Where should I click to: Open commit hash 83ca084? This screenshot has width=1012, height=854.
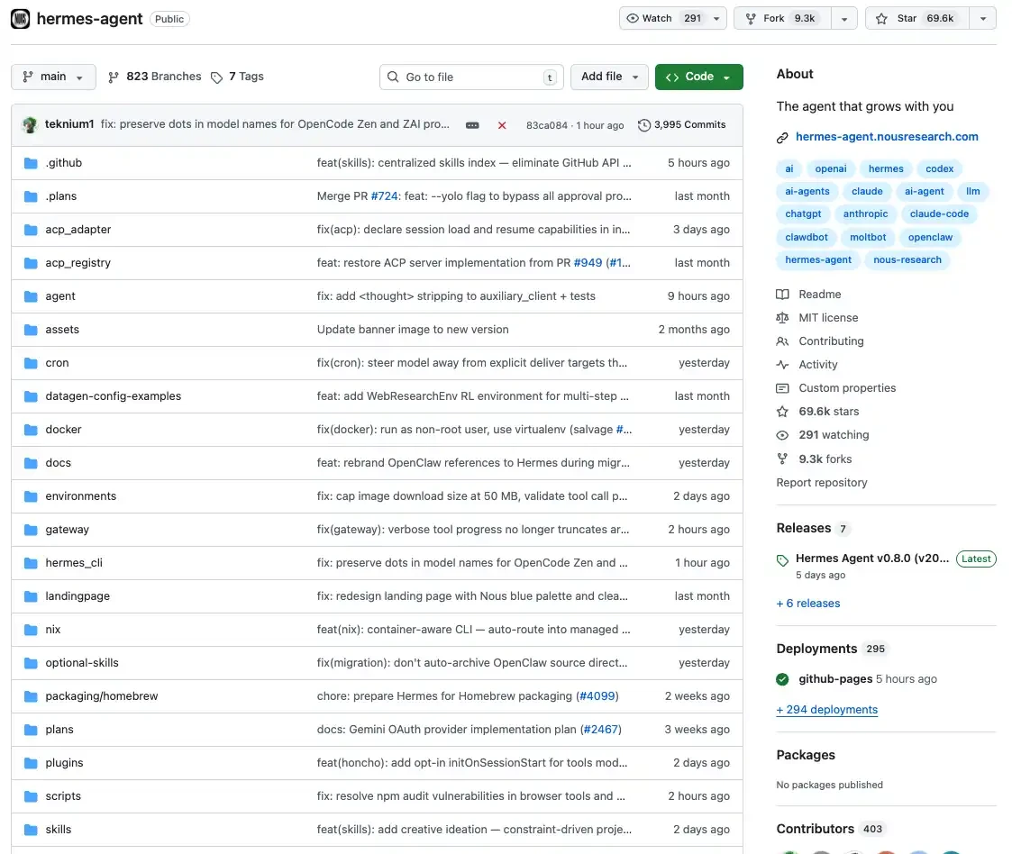pyautogui.click(x=547, y=125)
